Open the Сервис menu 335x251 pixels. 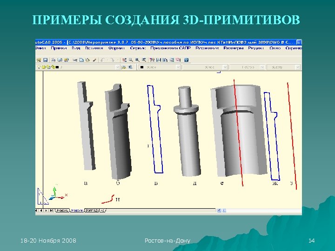[x=138, y=48]
